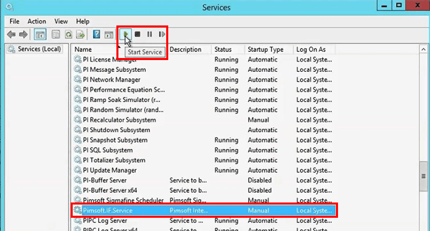This screenshot has width=430, height=231.
Task: Click the Back arrow toolbar icon
Action: coord(11,35)
